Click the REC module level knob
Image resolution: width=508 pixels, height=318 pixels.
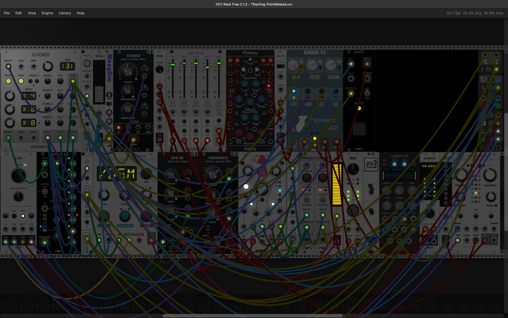tap(353, 169)
